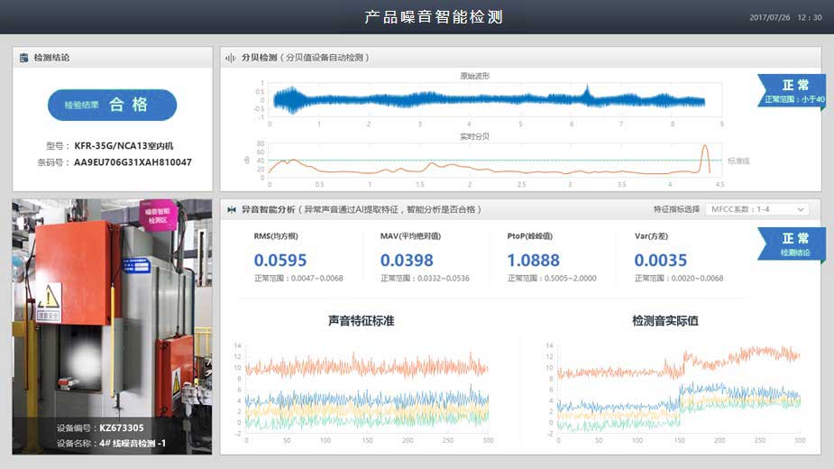834x469 pixels.
Task: Click the barcode number AA9EU706G31XAH810047
Action: pos(133,162)
